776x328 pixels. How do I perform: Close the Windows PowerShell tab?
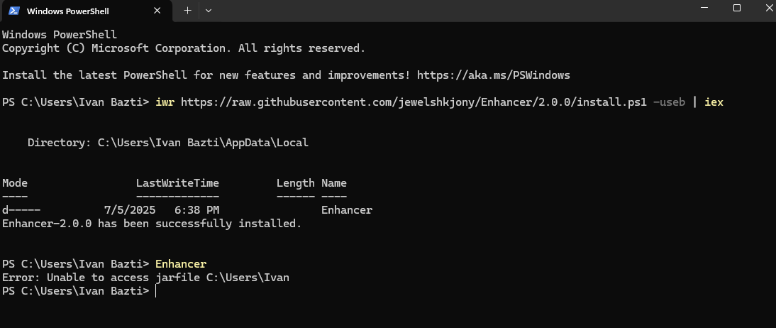tap(157, 11)
